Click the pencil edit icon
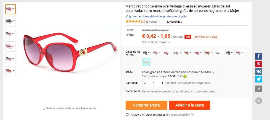Screen dimensions: 270x120 [x=258, y=89]
